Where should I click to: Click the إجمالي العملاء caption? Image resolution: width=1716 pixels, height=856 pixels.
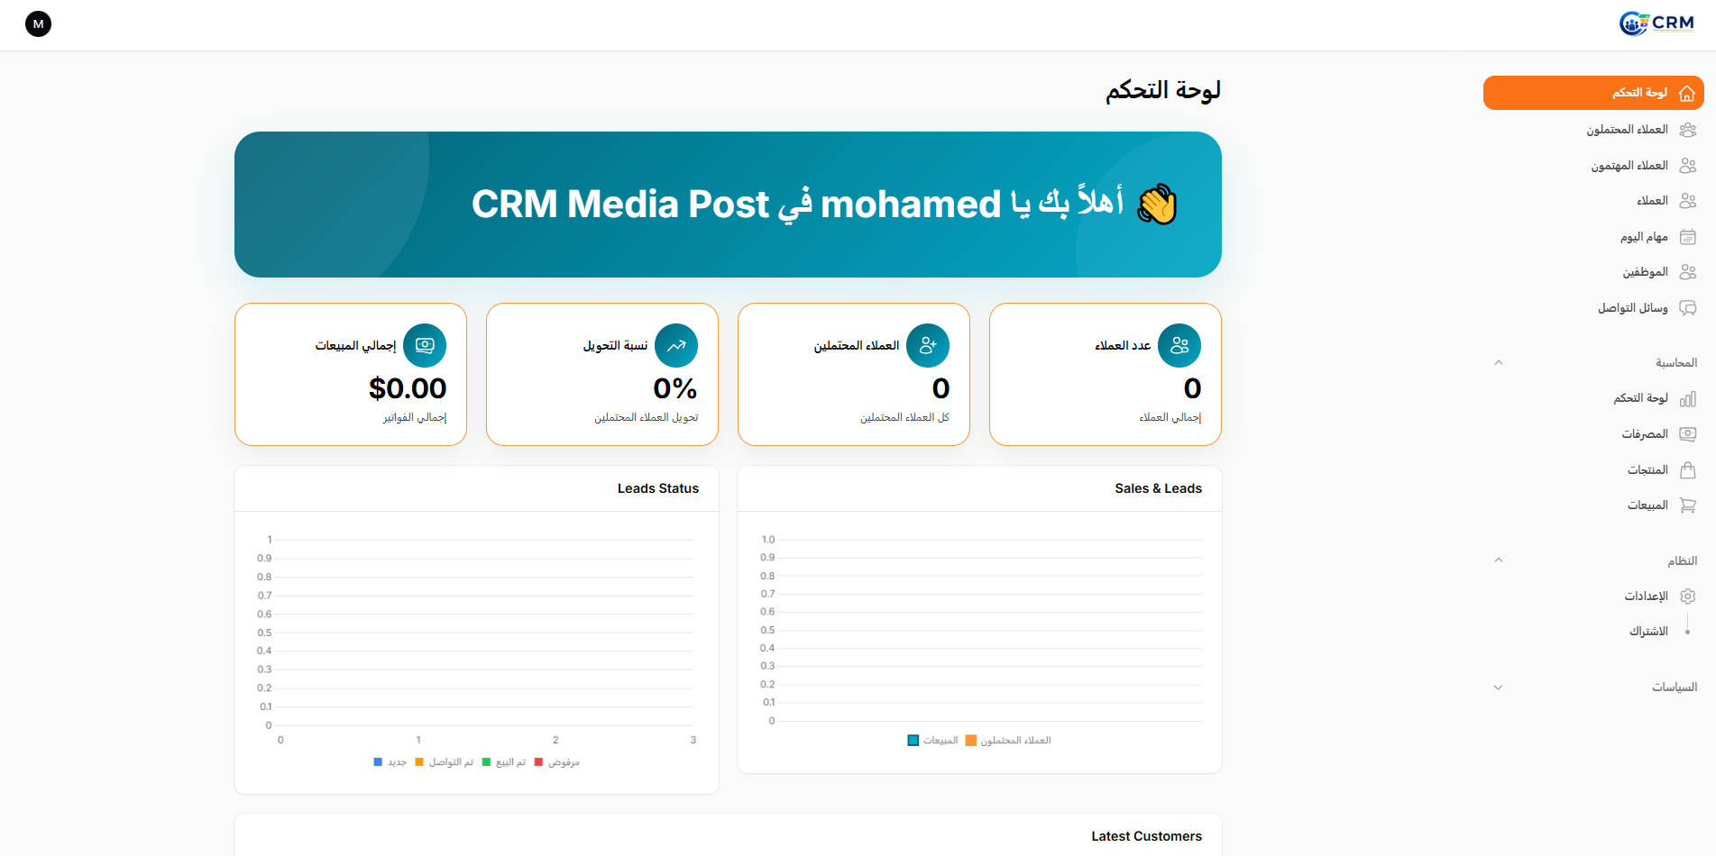pos(1170,417)
